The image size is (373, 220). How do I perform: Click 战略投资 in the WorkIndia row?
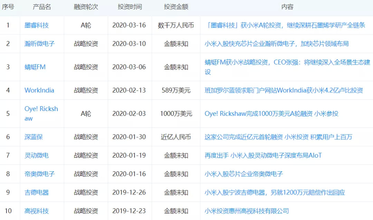click(x=86, y=90)
